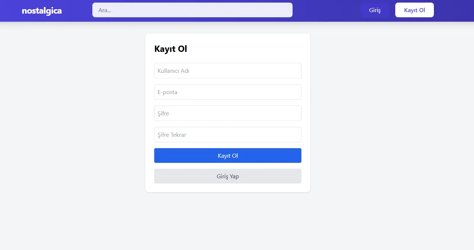Click the Kayıt Ol form heading
The height and width of the screenshot is (250, 474).
(171, 49)
